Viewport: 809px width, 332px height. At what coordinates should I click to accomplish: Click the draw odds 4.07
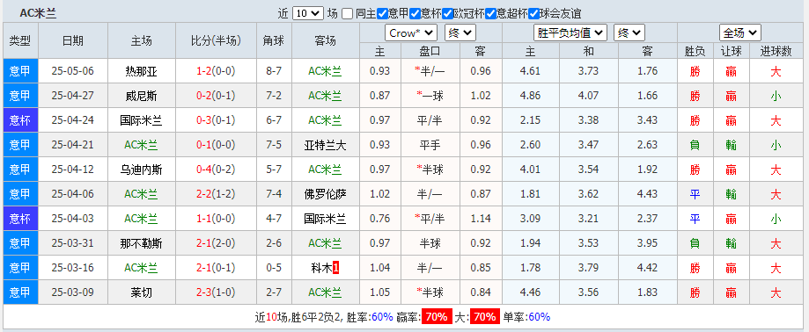[x=589, y=96]
